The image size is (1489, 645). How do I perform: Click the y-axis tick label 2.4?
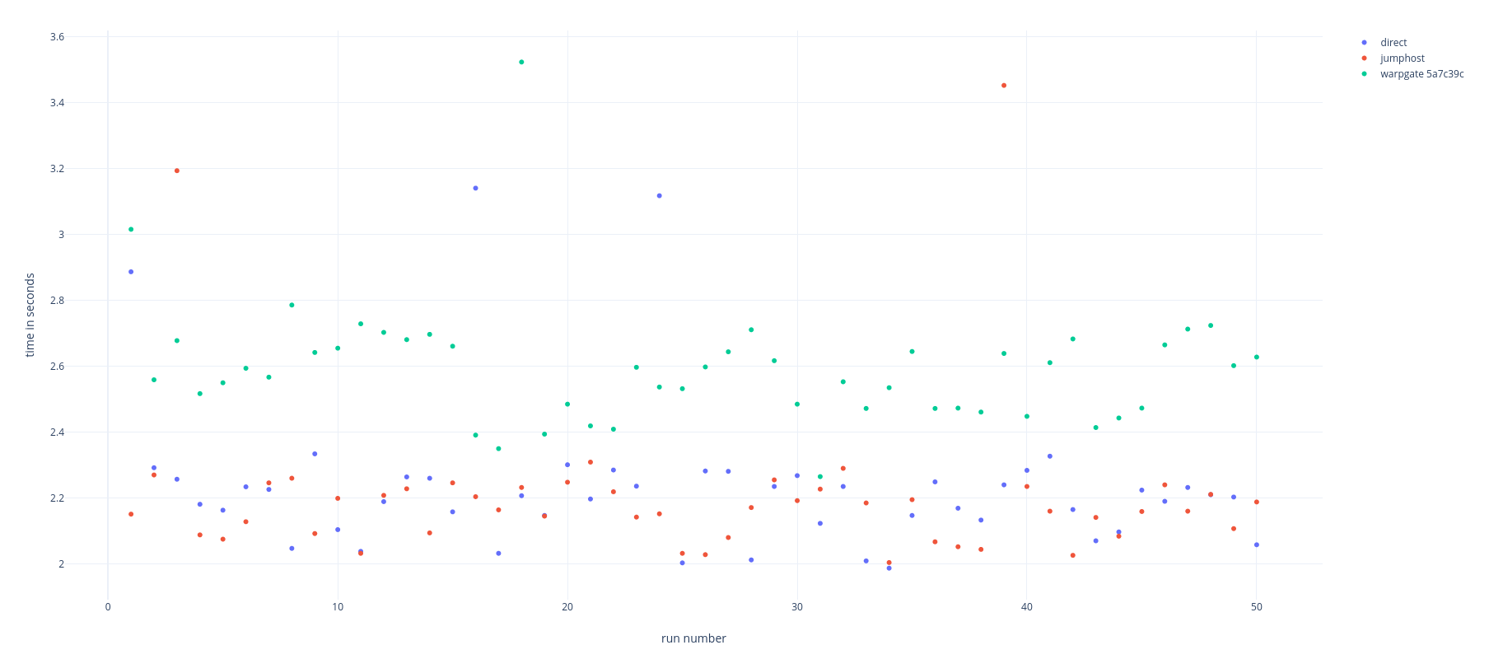coord(57,432)
